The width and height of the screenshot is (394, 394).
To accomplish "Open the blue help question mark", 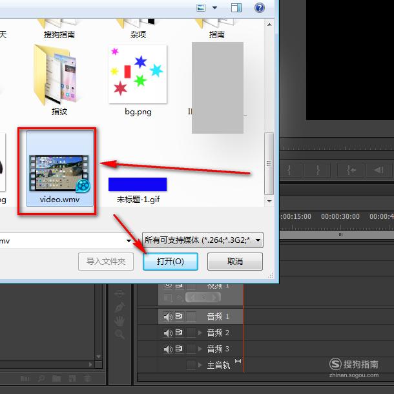I will 259,8.
